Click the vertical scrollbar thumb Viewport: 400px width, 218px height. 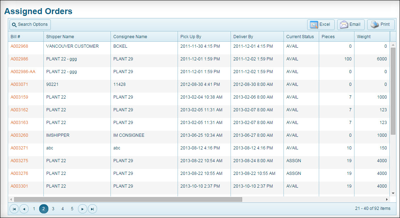(393, 91)
